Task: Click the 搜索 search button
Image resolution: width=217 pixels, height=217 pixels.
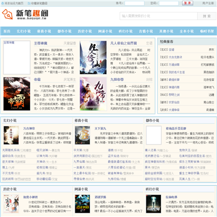Action: coord(207,16)
